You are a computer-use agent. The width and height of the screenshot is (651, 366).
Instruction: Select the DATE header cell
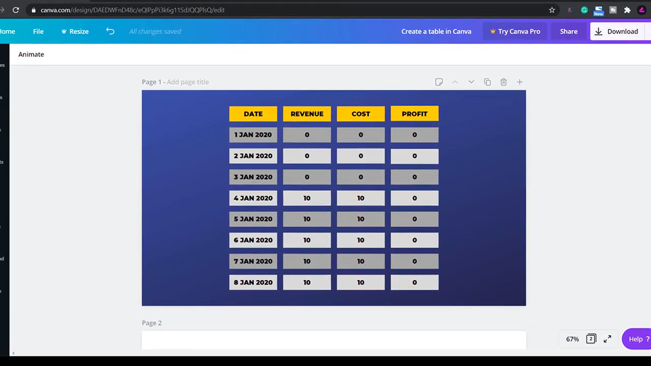click(x=253, y=114)
